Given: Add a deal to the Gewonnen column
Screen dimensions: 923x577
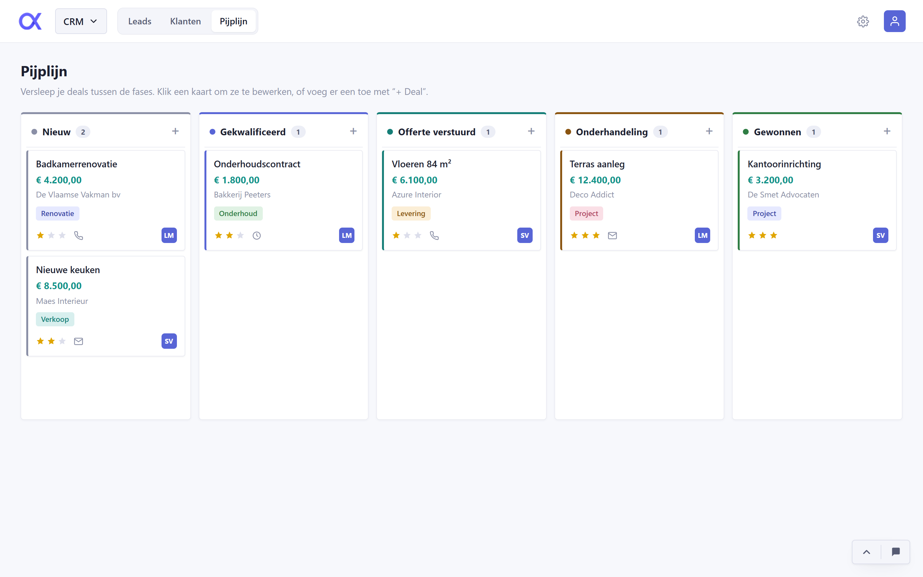Looking at the screenshot, I should pos(887,131).
